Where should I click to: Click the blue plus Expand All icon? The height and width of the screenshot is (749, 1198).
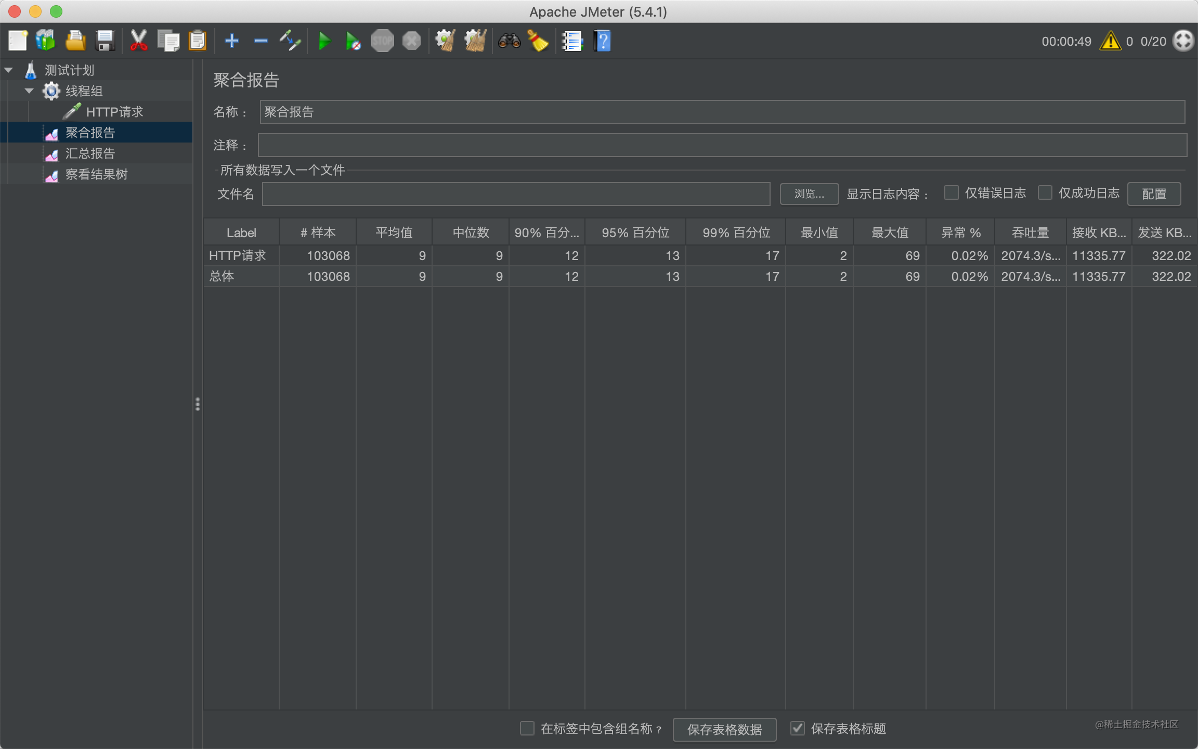tap(232, 41)
